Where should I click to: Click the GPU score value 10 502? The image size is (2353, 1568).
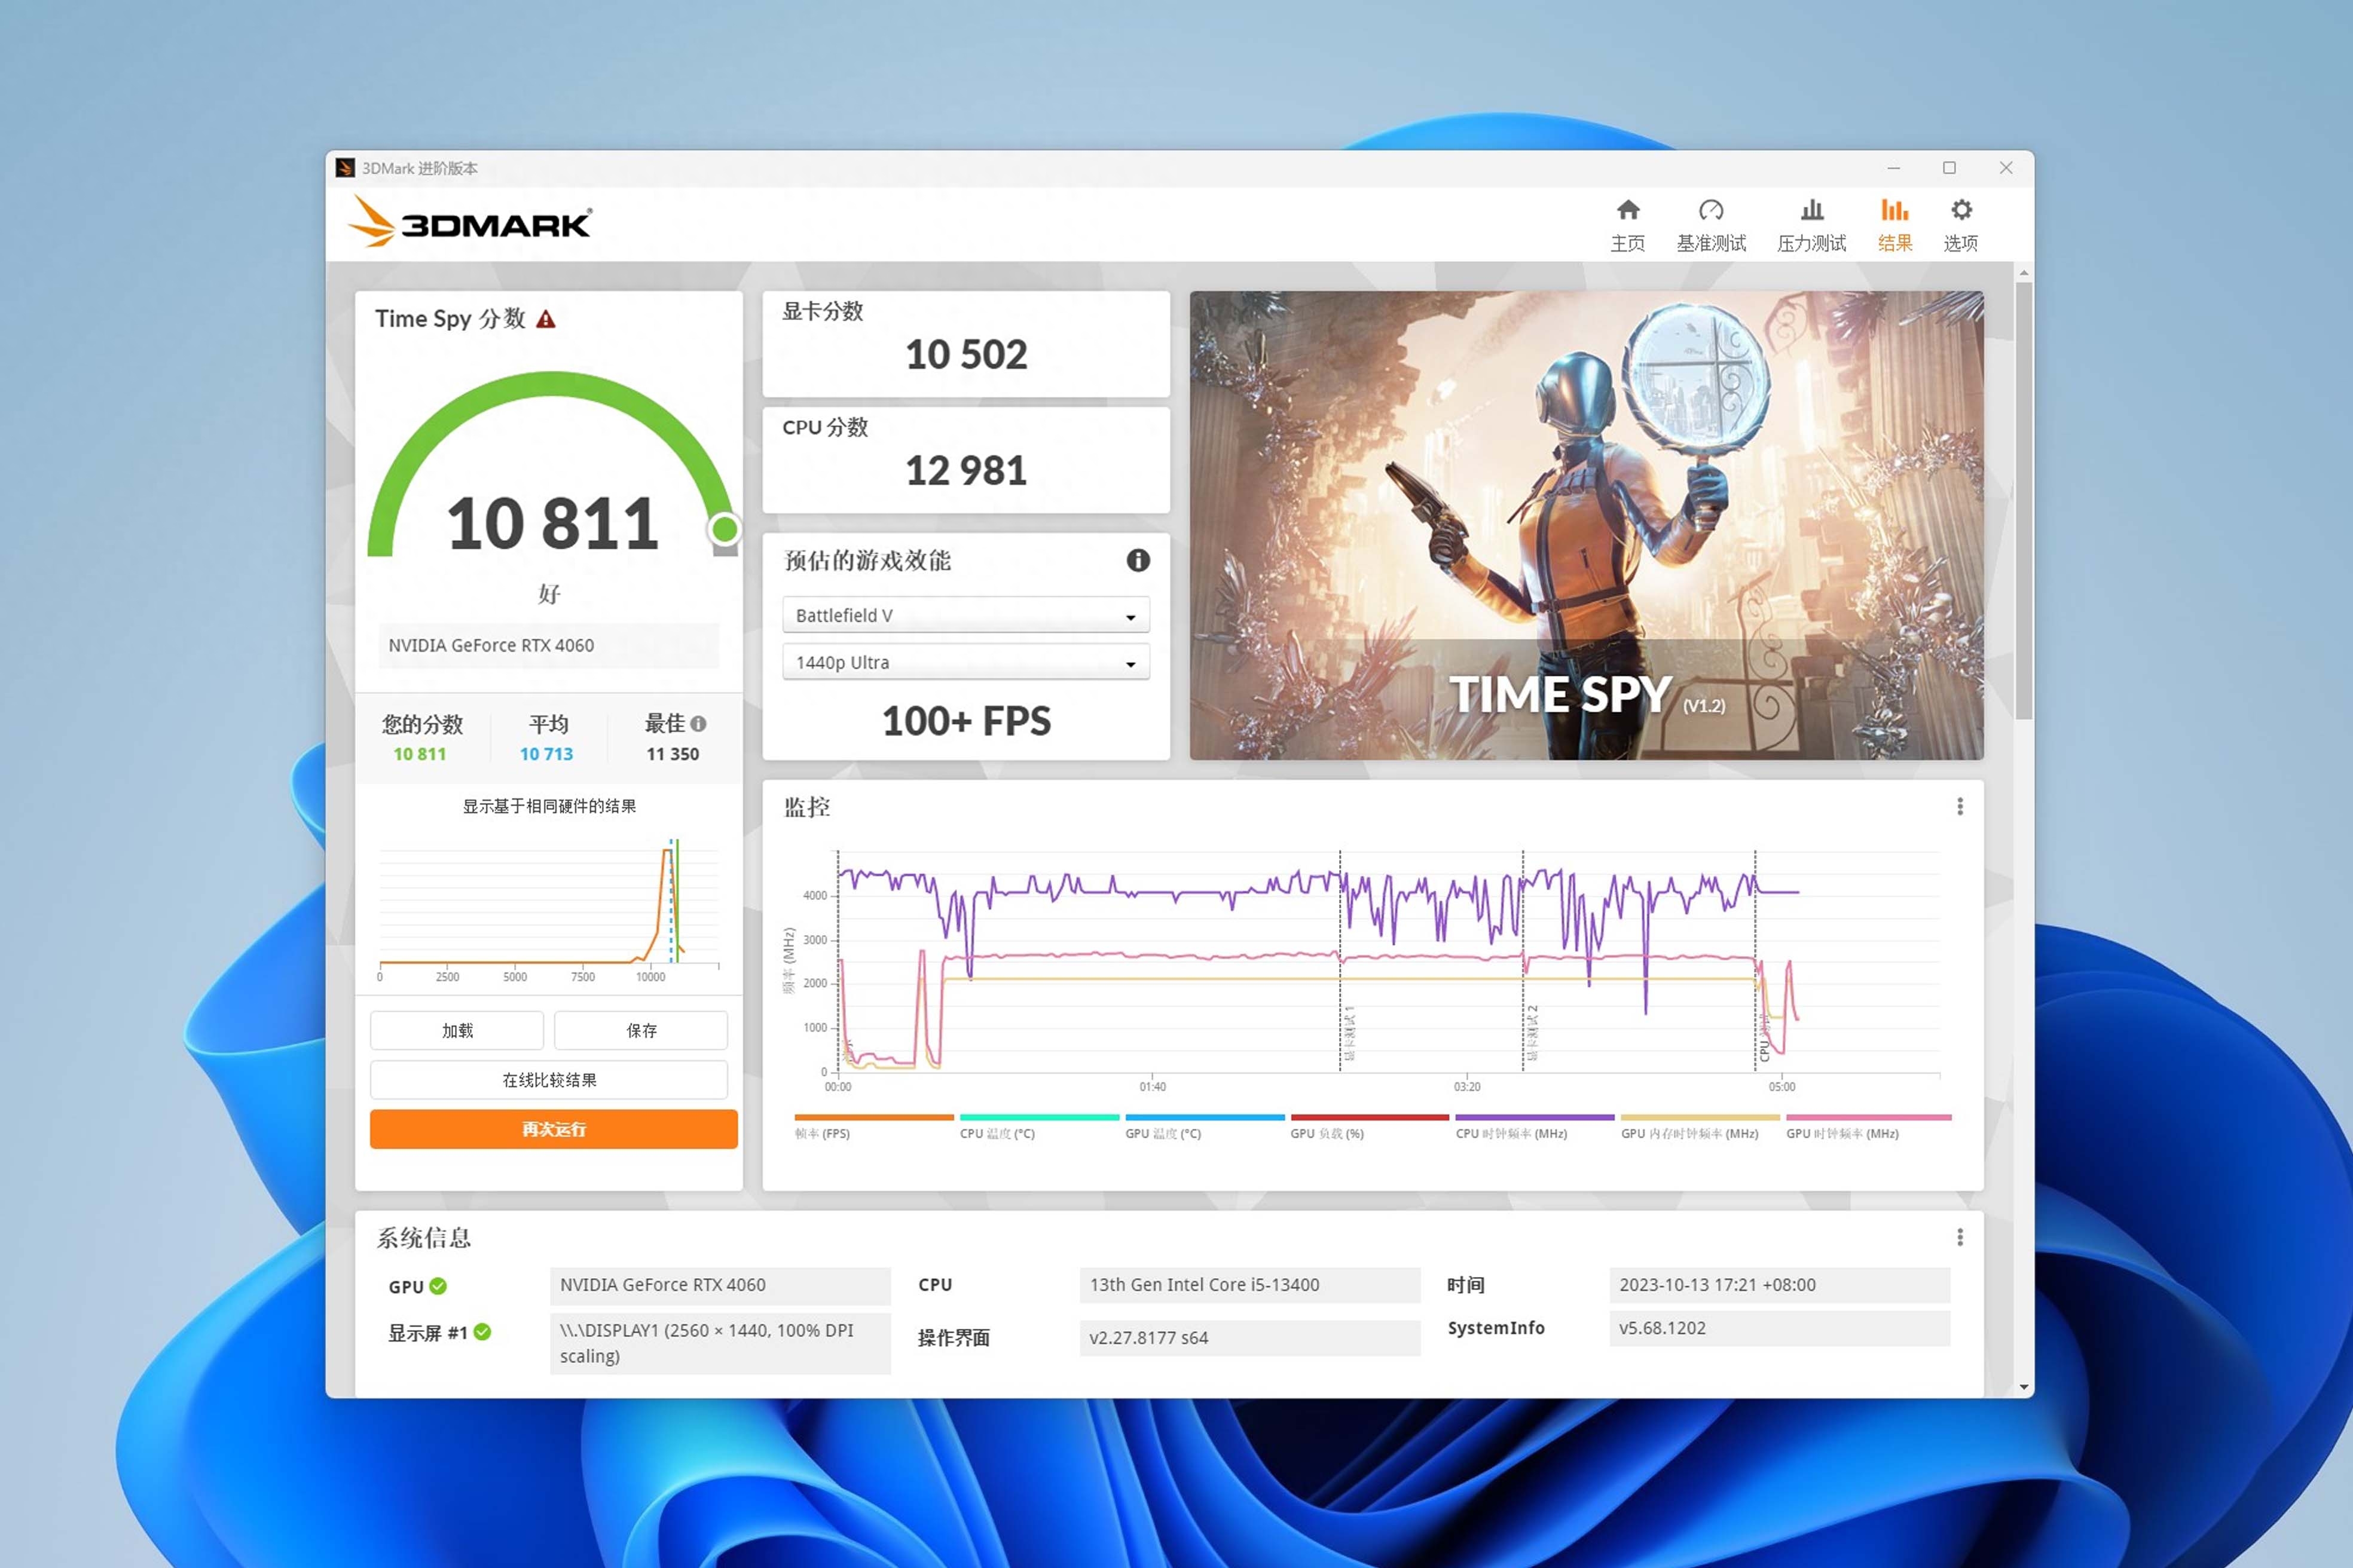pos(965,354)
